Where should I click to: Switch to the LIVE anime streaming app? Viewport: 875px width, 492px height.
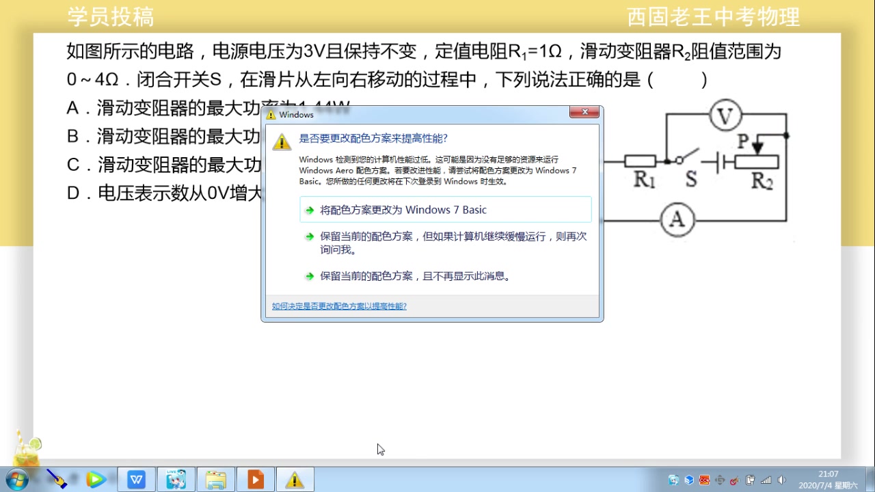(176, 480)
